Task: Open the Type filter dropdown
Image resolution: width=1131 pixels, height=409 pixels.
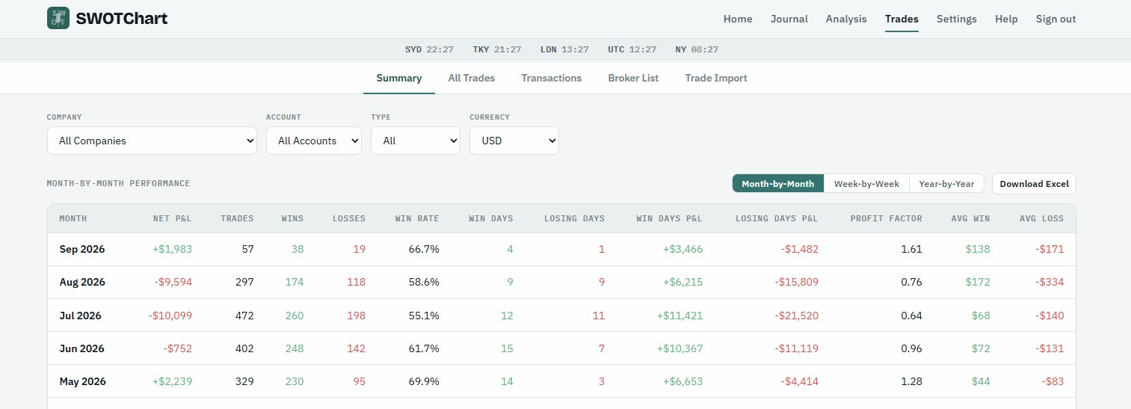Action: coord(416,141)
